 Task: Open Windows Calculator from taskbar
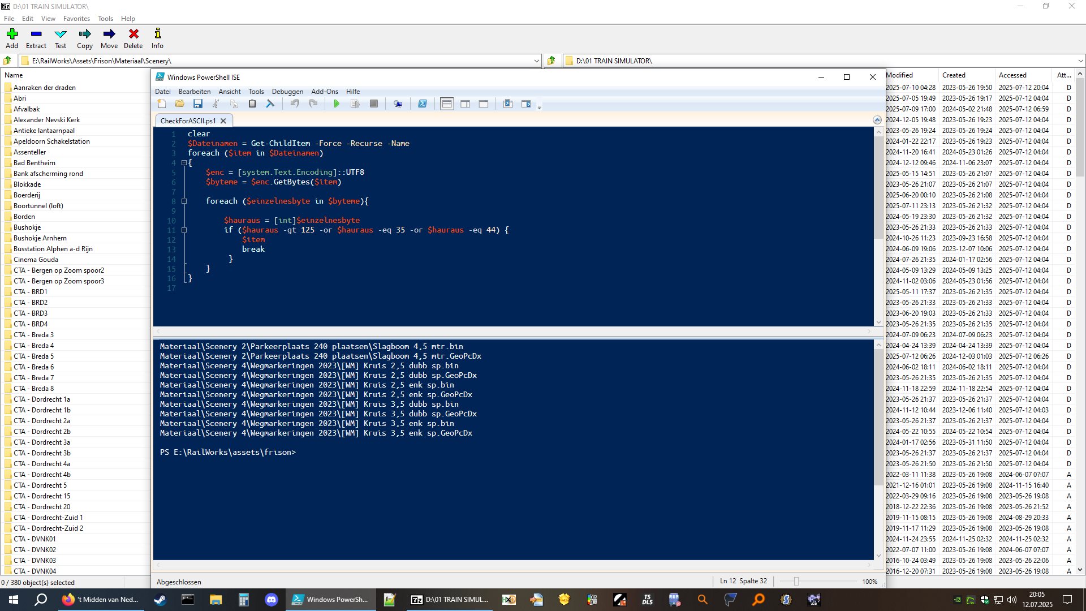pos(244,600)
